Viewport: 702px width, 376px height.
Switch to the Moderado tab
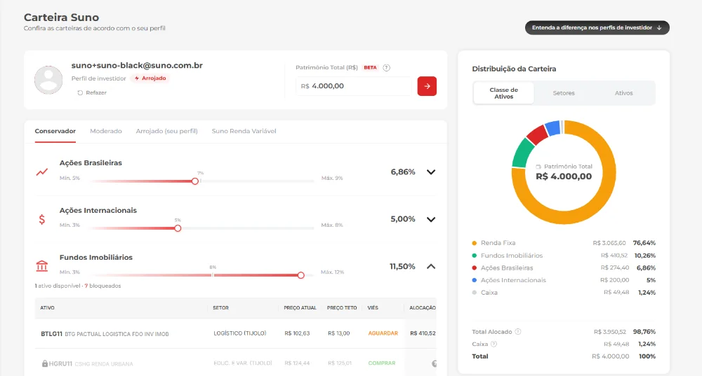pyautogui.click(x=106, y=132)
